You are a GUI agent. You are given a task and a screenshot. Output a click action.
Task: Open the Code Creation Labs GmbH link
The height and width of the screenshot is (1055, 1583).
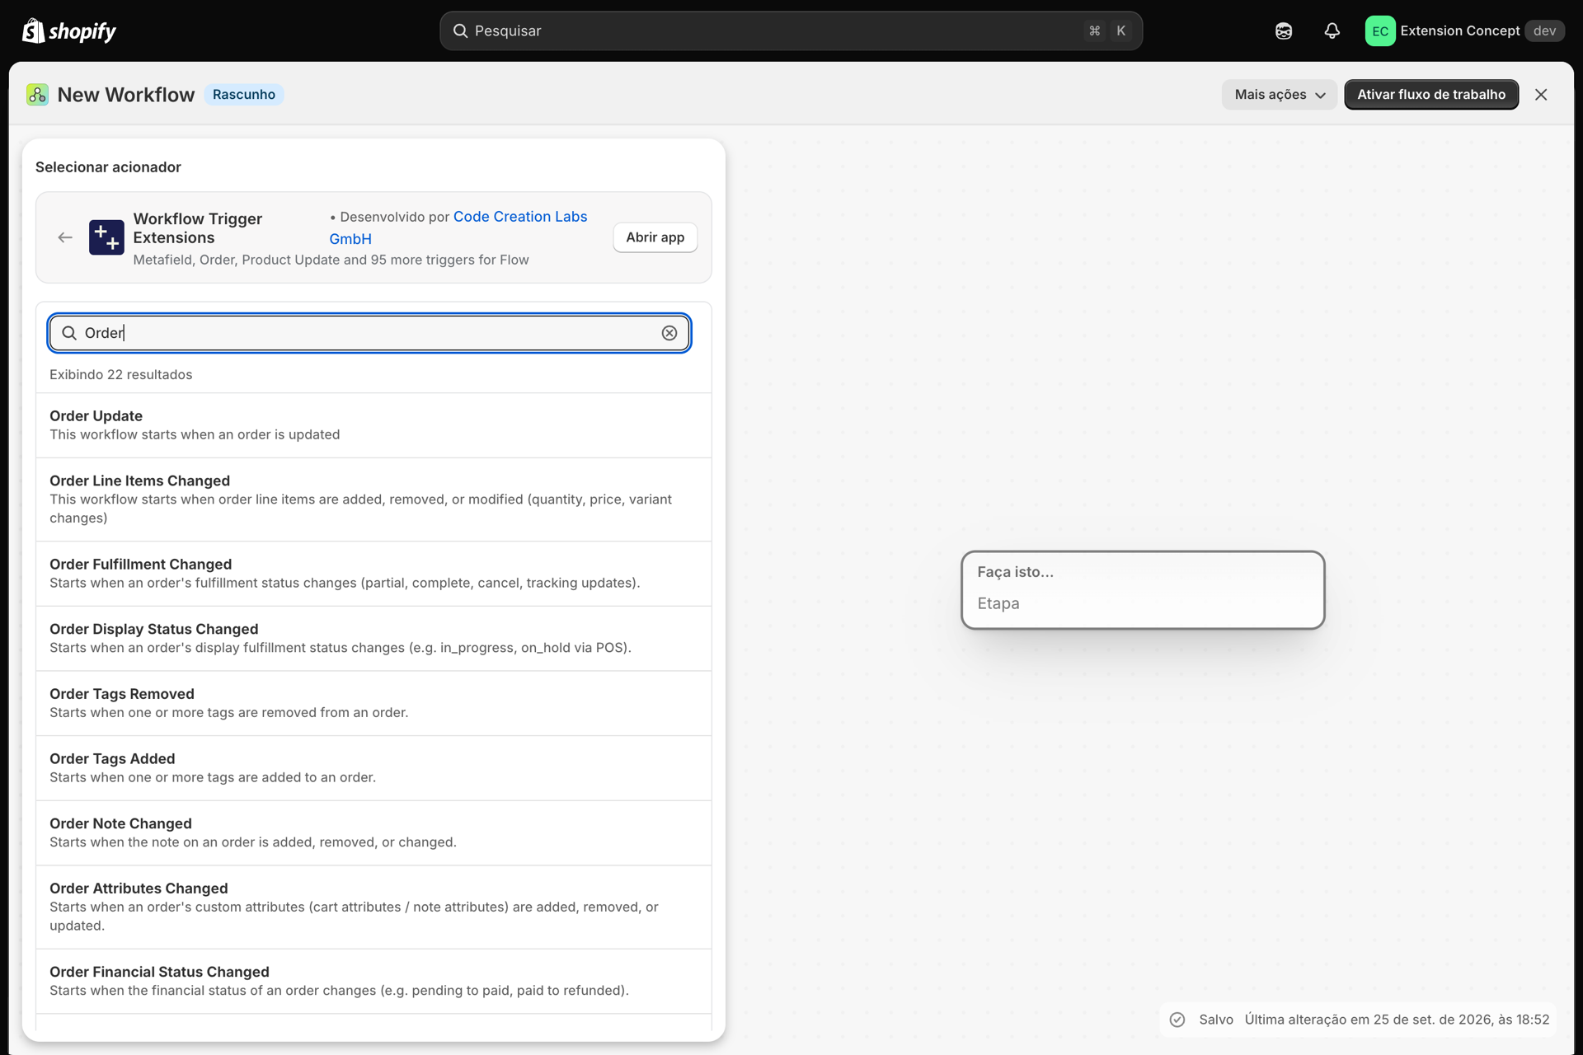[458, 227]
